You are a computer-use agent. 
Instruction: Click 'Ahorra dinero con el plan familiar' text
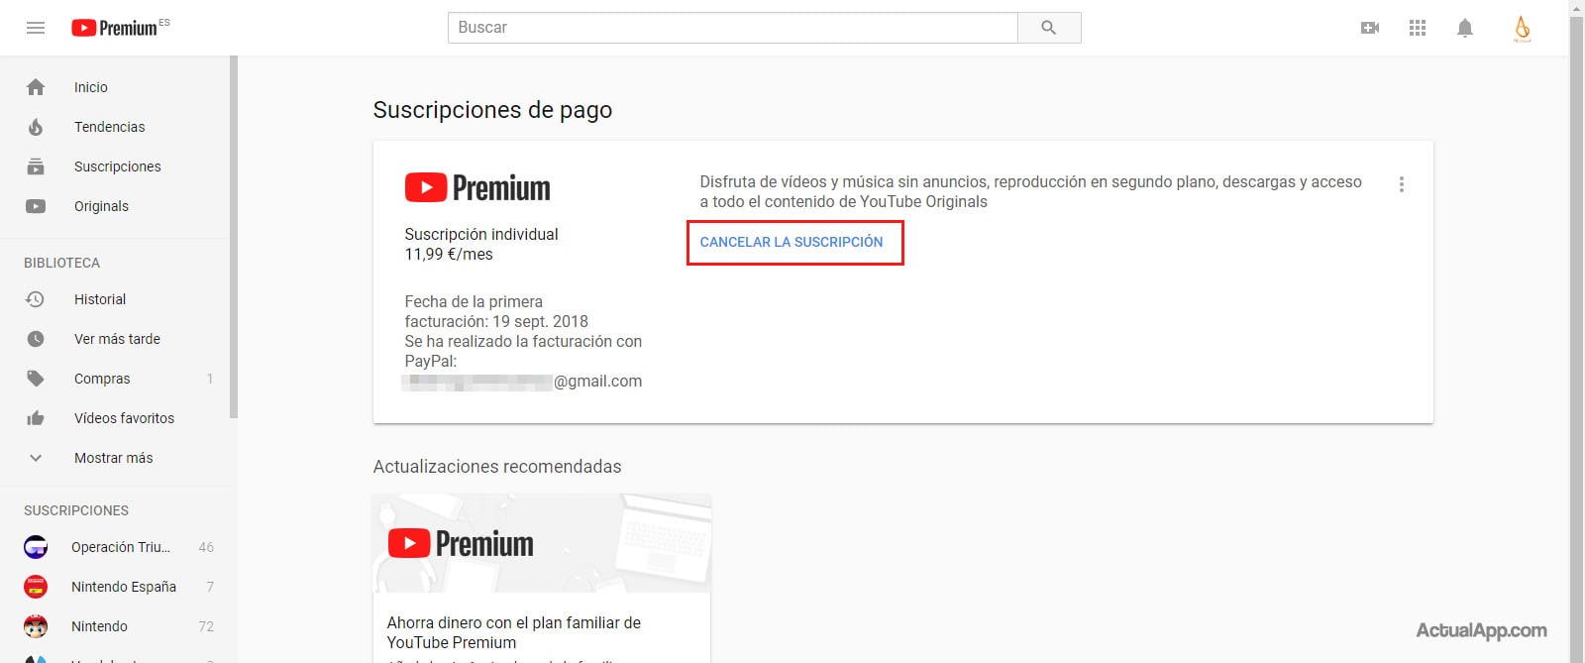click(514, 632)
